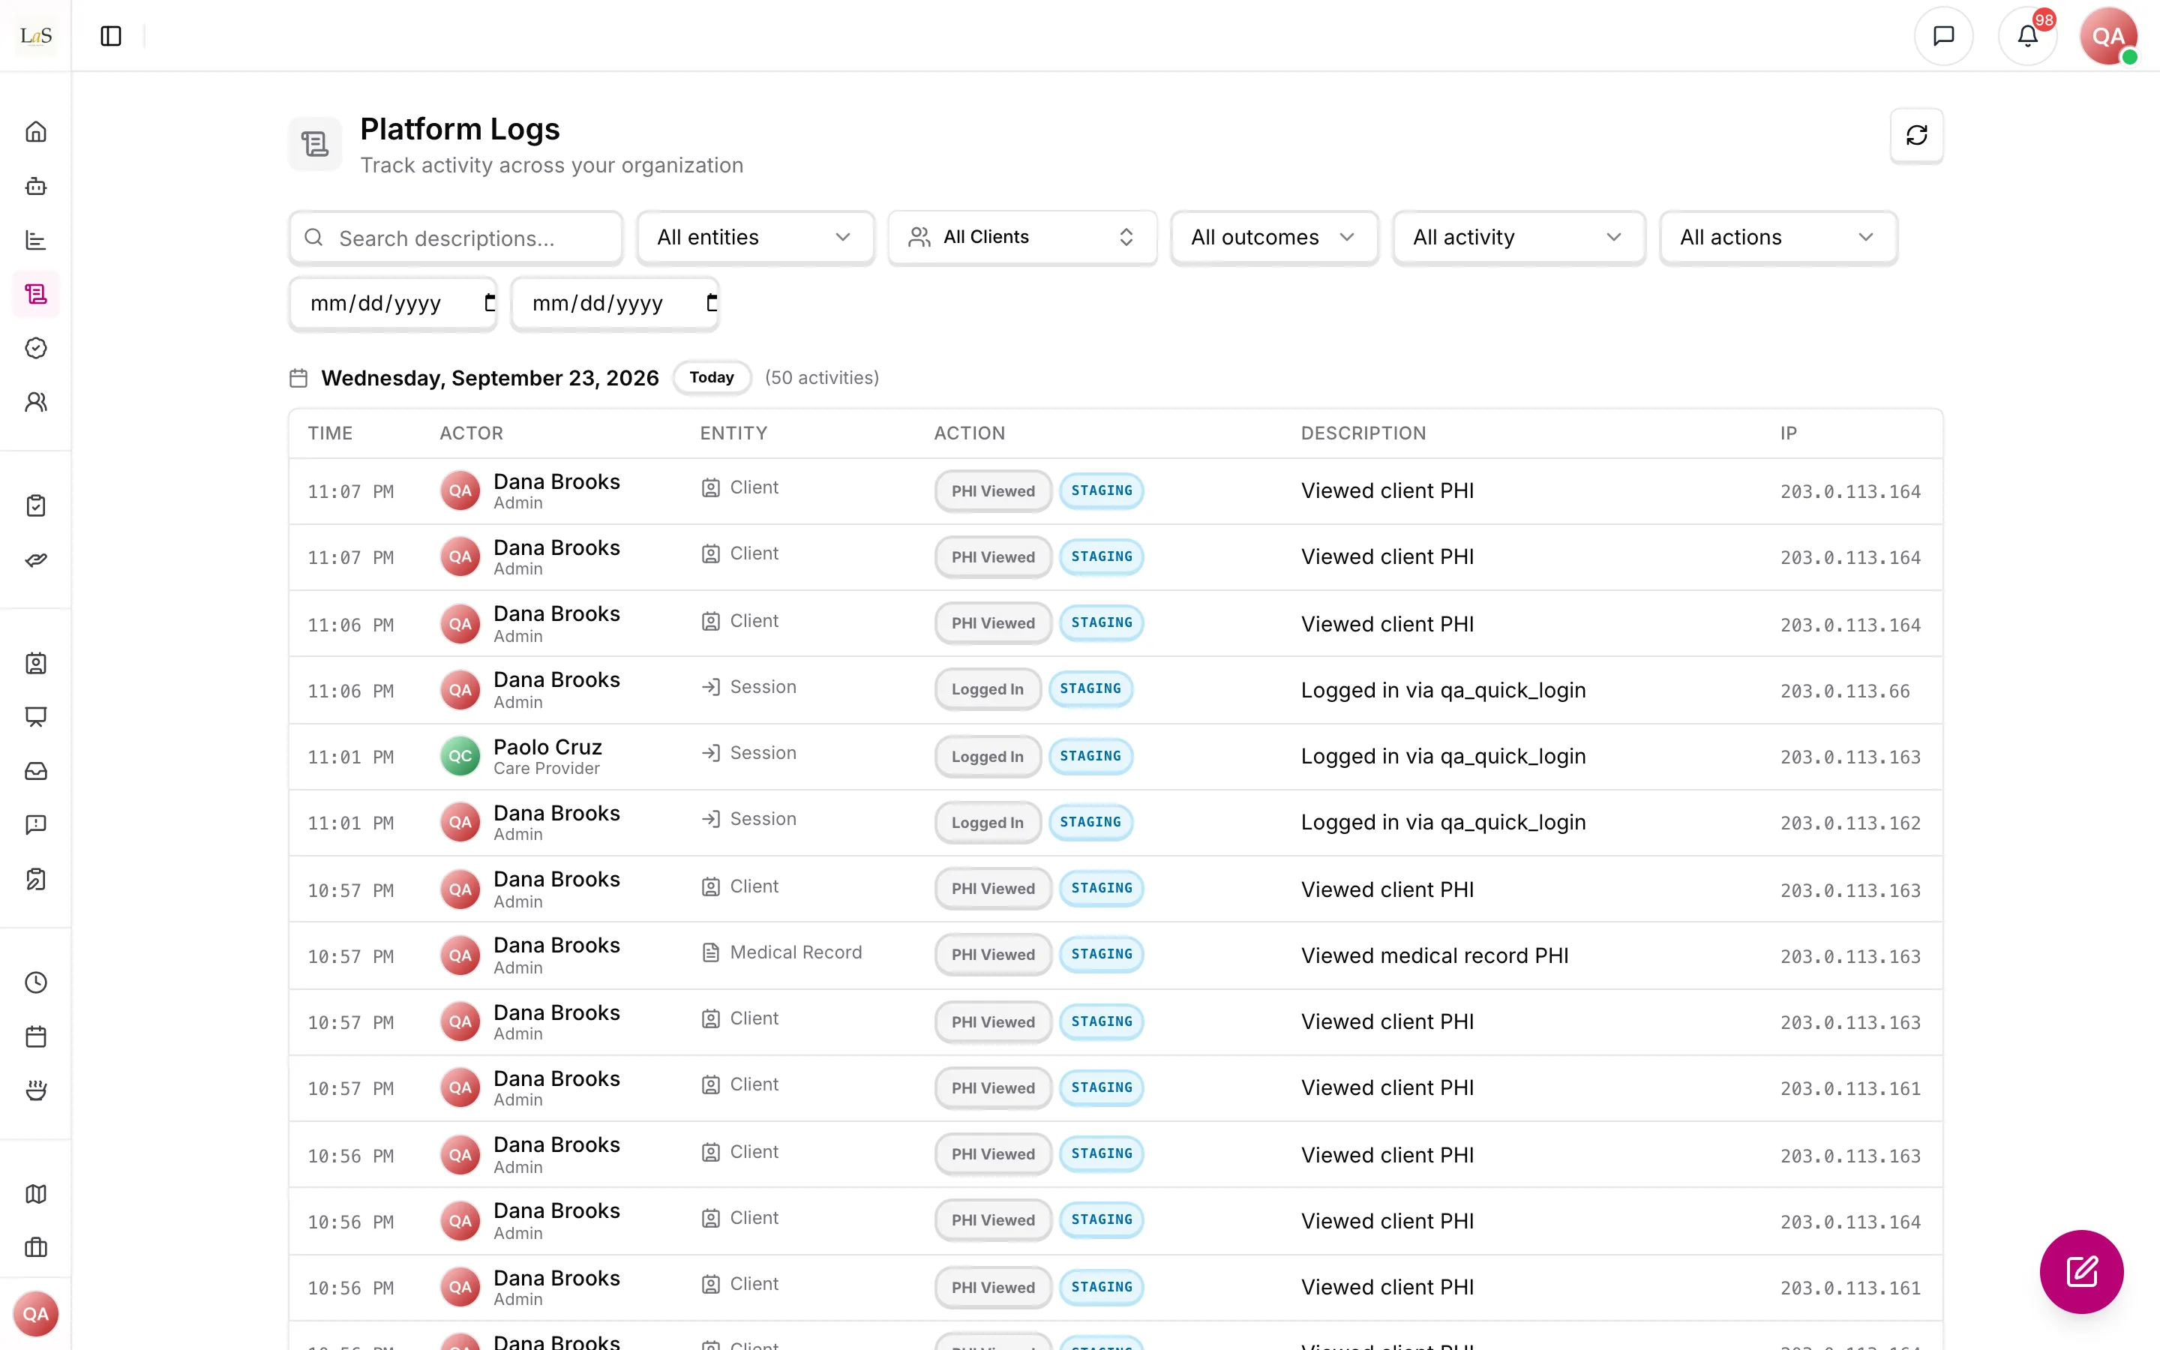Open the contact badge sidebar icon
This screenshot has height=1350, width=2160.
click(36, 664)
